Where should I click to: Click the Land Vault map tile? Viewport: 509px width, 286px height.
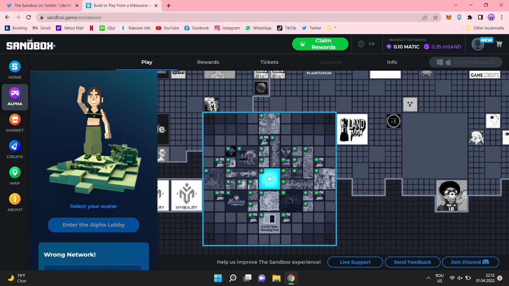pos(352,129)
